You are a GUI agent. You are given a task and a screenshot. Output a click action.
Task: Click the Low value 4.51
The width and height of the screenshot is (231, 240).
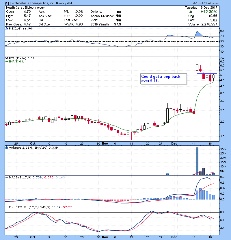(27, 20)
